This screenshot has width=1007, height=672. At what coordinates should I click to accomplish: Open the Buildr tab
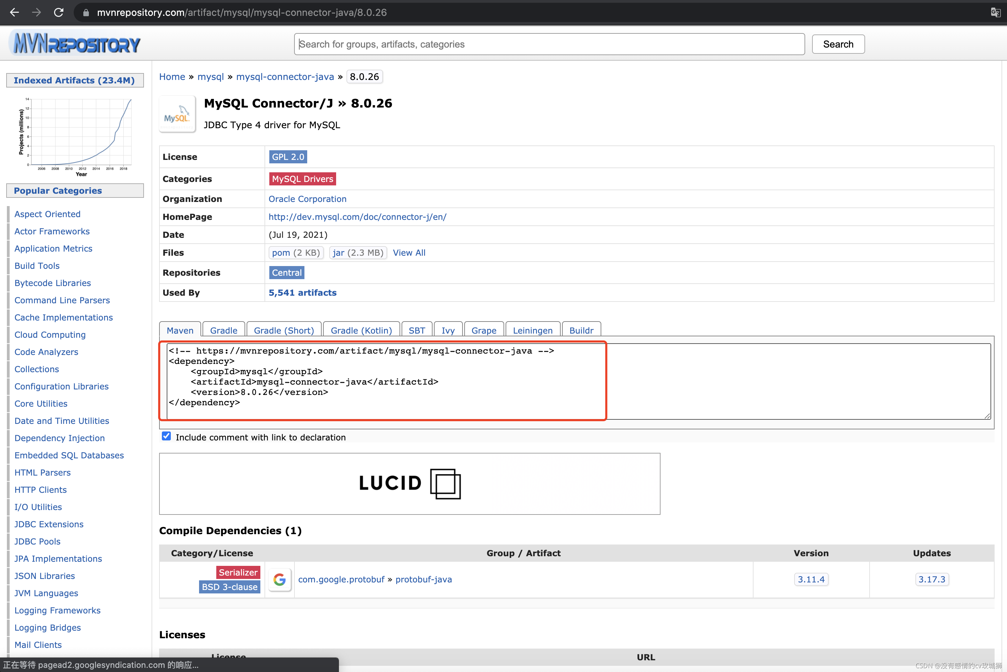[x=581, y=330]
